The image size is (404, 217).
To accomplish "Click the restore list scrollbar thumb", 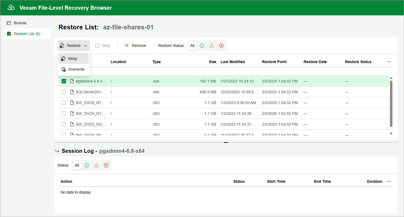I will pos(391,104).
